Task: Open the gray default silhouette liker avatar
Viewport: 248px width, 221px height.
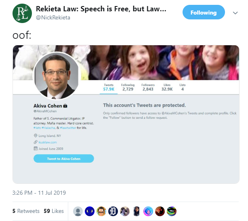Action: click(x=78, y=211)
